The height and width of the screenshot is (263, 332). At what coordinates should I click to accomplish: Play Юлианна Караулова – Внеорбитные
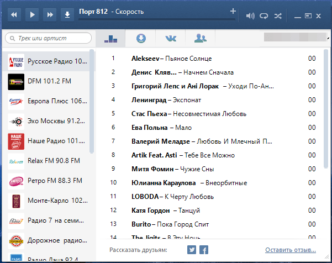(210, 183)
